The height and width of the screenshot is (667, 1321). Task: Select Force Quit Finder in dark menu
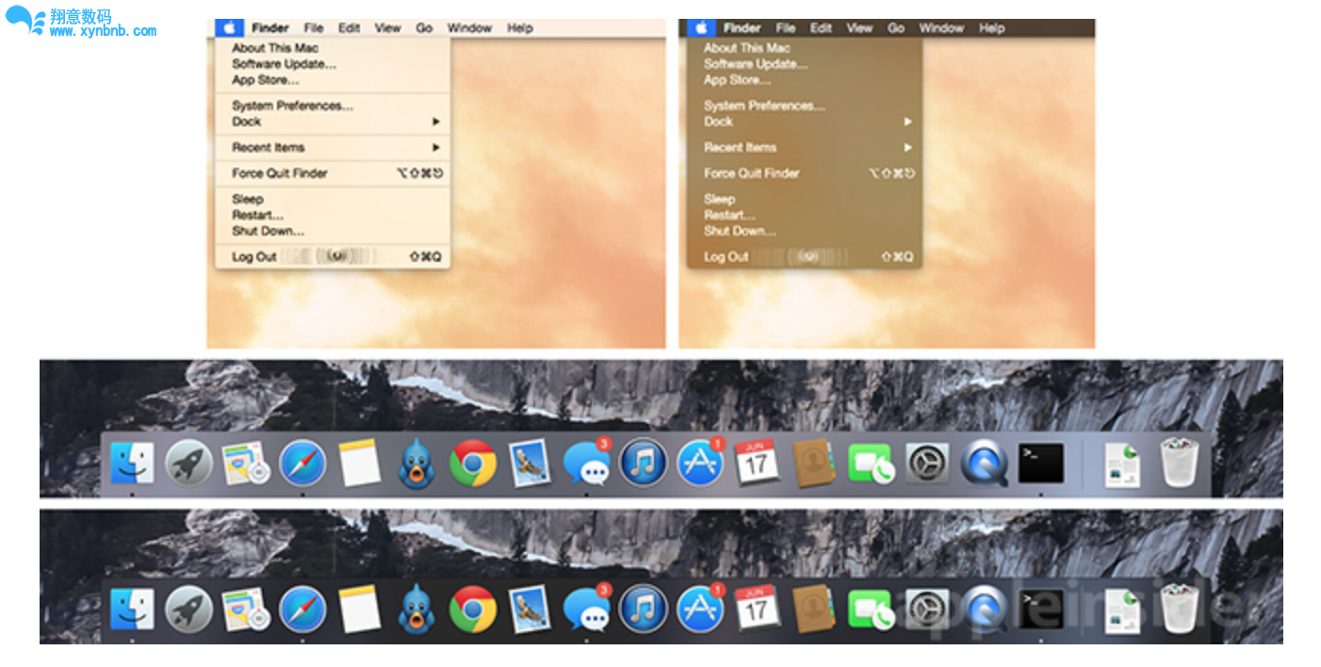coord(752,173)
